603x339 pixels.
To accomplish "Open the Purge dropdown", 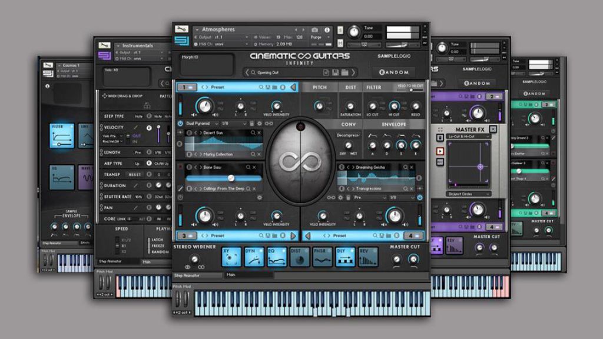I will tap(320, 37).
